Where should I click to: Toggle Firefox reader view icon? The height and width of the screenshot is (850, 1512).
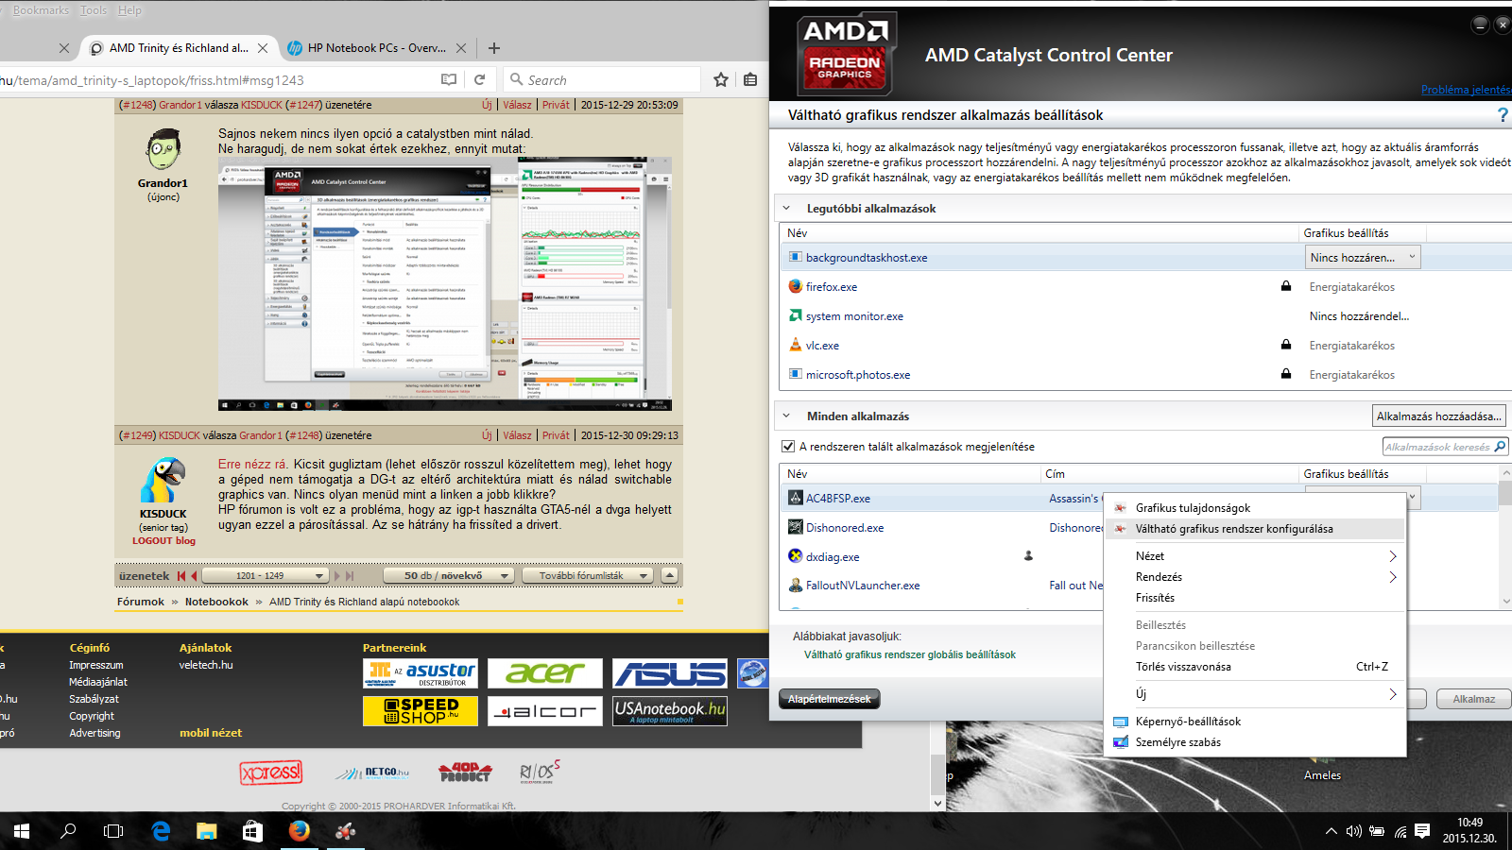[x=449, y=80]
